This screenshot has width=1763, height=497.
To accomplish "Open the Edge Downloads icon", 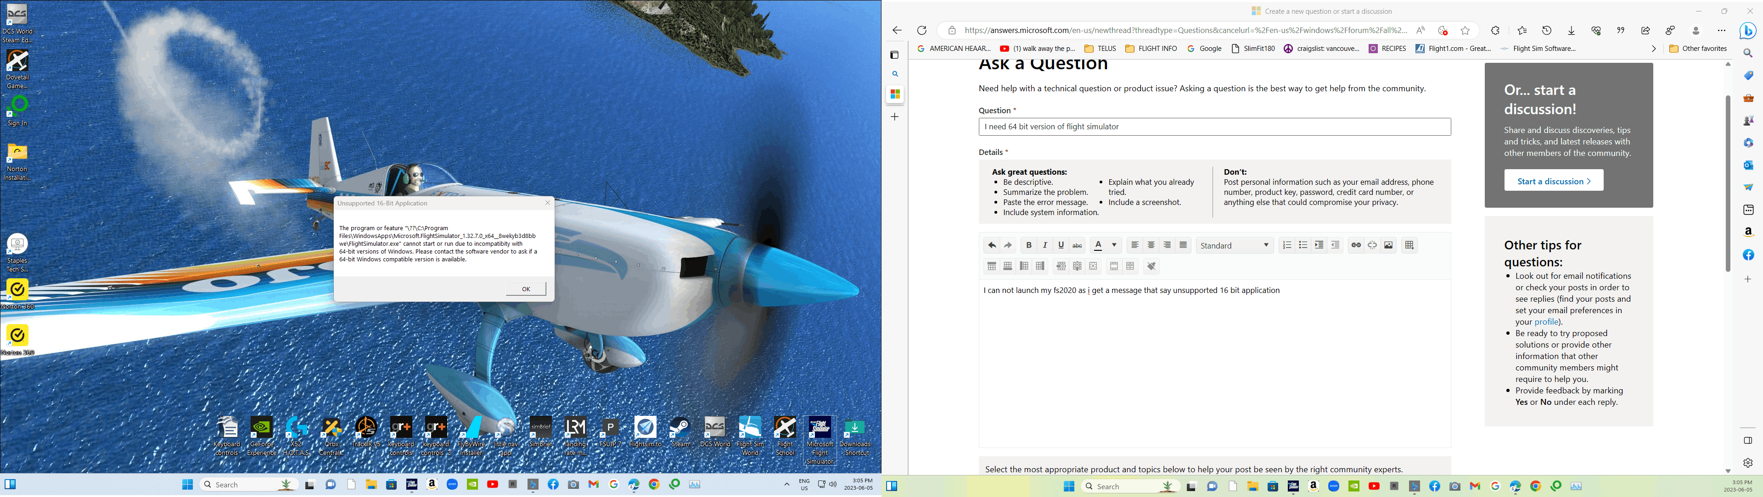I will 1572,31.
